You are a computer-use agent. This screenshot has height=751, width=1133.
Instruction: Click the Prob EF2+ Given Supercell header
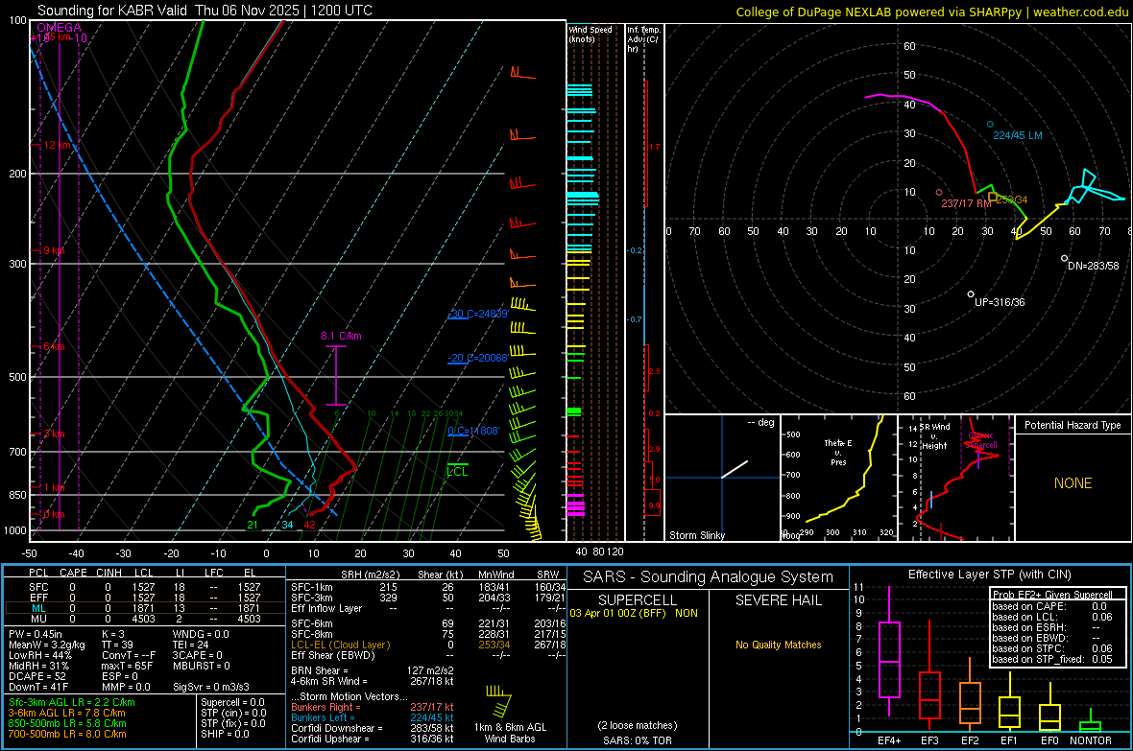(1052, 595)
